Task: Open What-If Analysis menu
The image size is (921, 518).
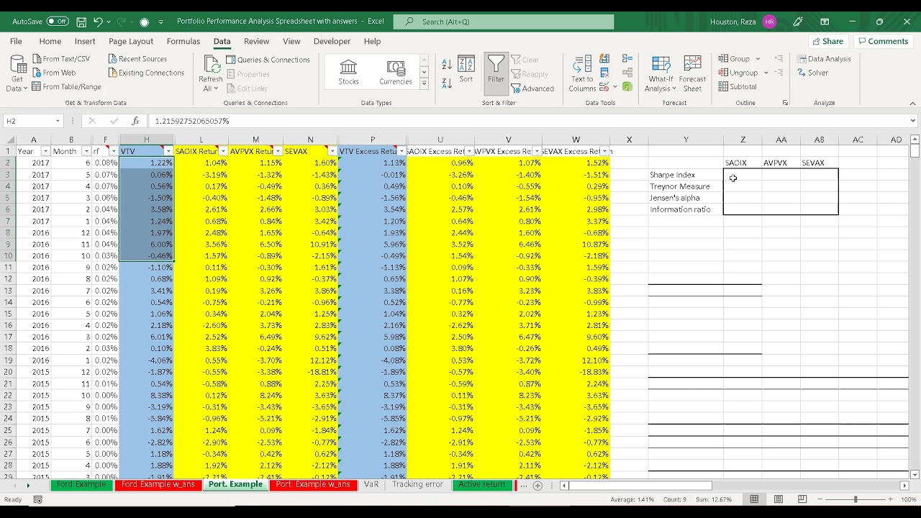Action: [661, 74]
